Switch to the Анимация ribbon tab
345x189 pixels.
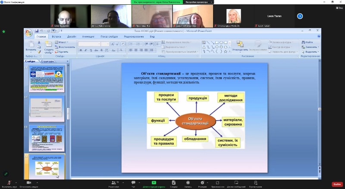click(x=88, y=37)
